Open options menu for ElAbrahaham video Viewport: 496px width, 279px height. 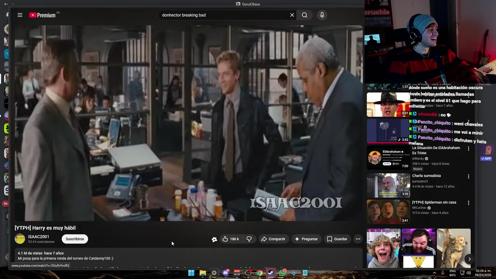468,148
